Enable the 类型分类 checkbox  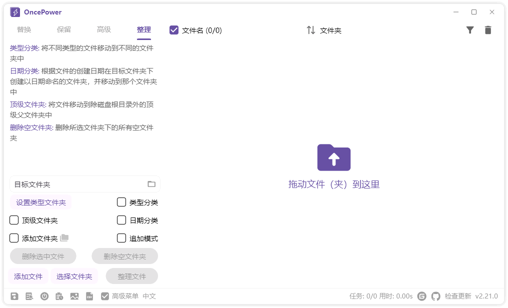(121, 202)
